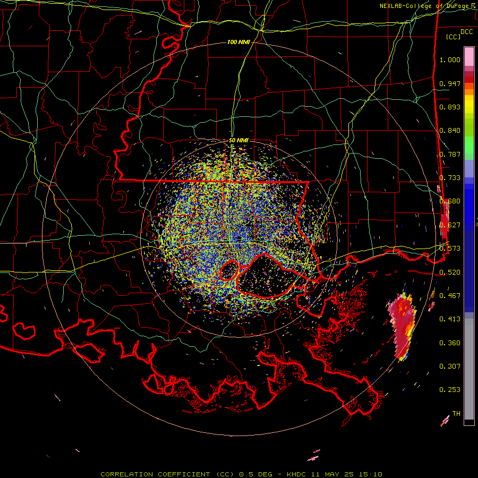Click the 15:10 time stamp
The height and width of the screenshot is (478, 478).
point(370,474)
